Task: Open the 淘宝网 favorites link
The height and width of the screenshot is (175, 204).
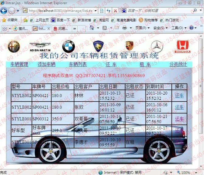Action: pyautogui.click(x=101, y=20)
